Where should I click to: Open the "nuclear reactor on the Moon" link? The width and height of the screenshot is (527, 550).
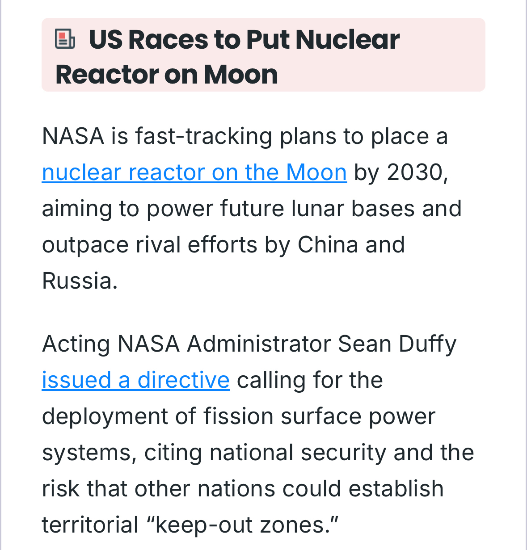(x=194, y=172)
